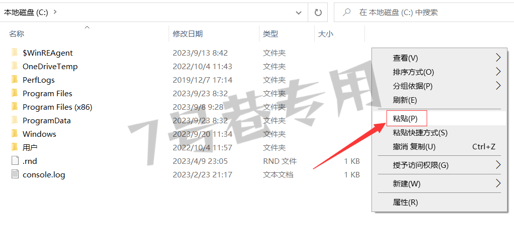Sort by the 修改日期 column header
The height and width of the screenshot is (232, 514).
pyautogui.click(x=188, y=34)
